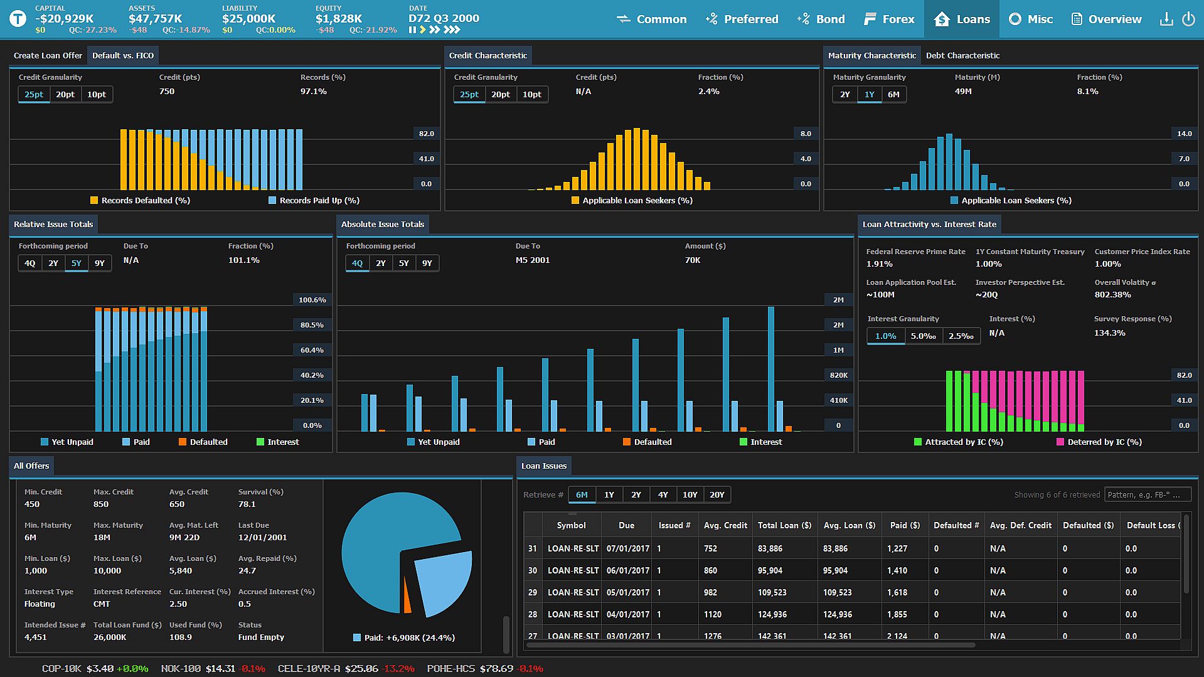
Task: Switch to the Debt Characteristic tab
Action: (962, 56)
